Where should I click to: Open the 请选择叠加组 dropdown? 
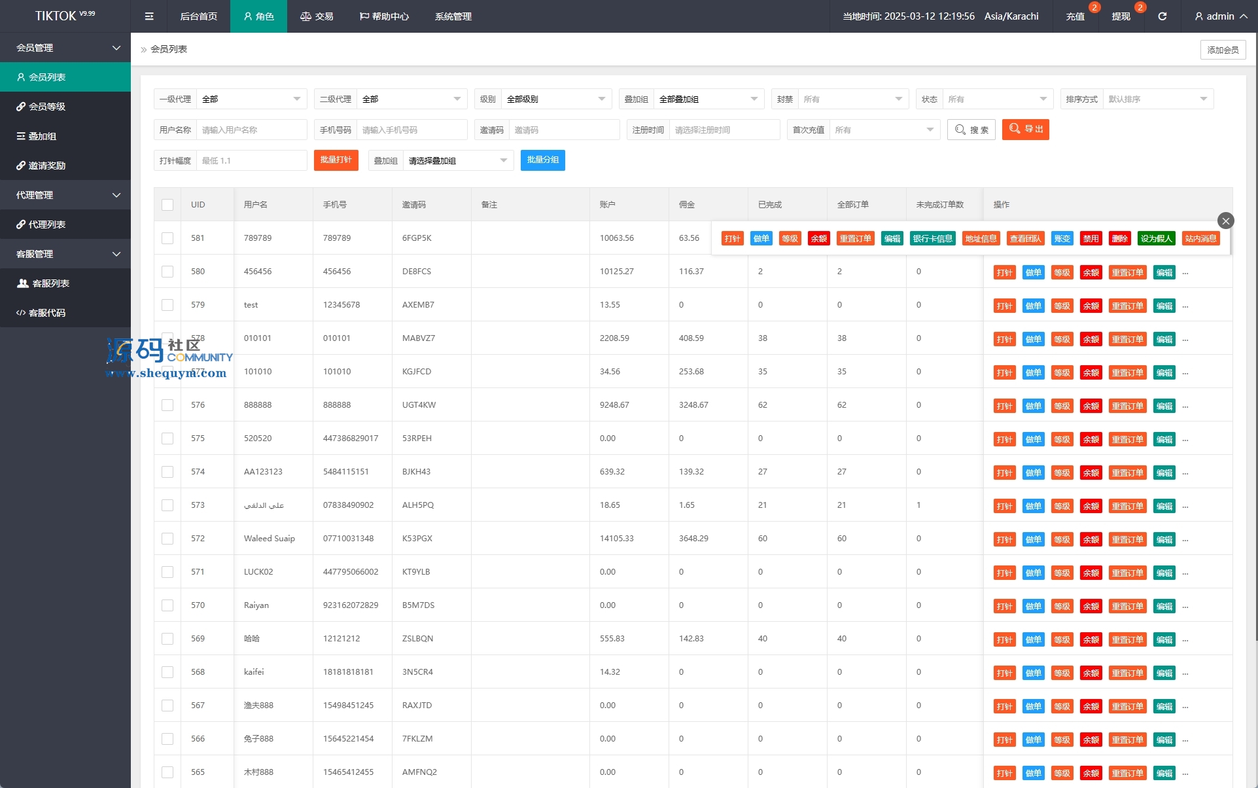[458, 160]
